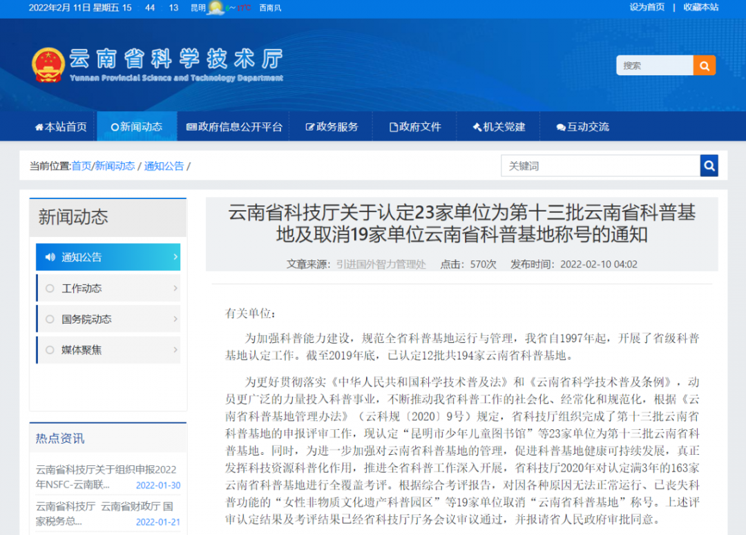Open the 互动交流 navigation tab
Screen dimensions: 746x535
click(x=583, y=127)
